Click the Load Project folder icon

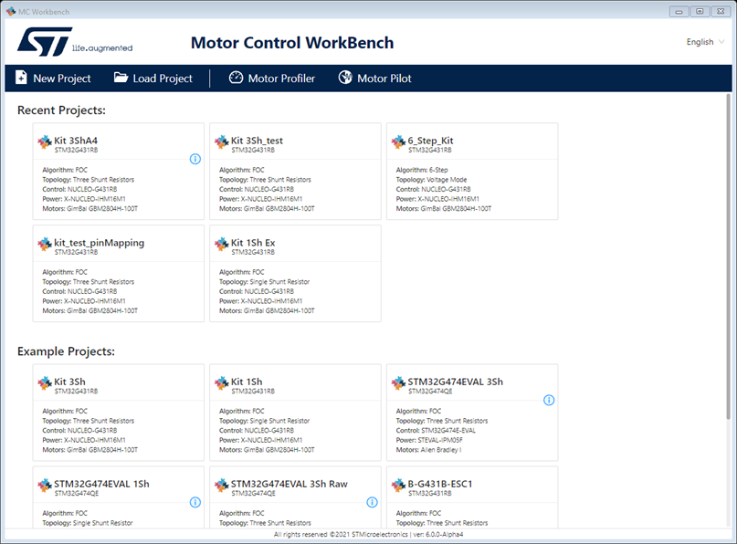coord(121,78)
